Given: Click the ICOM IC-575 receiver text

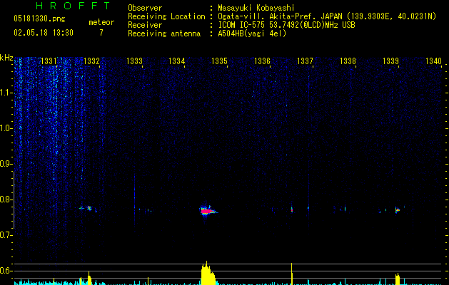Looking at the screenshot, I should pos(286,25).
